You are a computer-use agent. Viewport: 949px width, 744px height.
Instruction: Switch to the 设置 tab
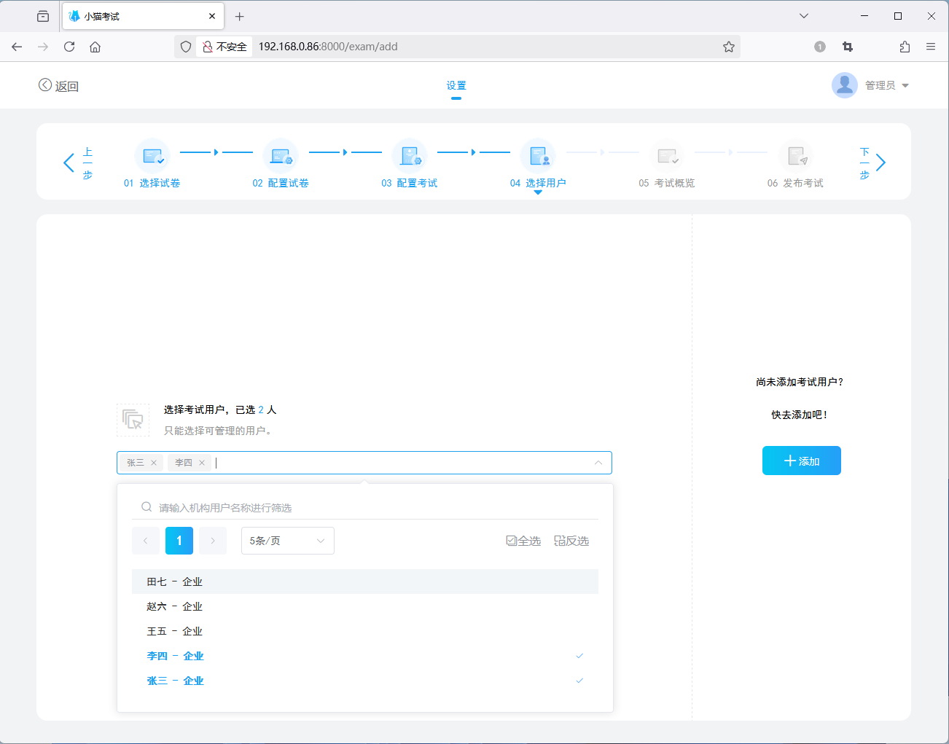456,85
